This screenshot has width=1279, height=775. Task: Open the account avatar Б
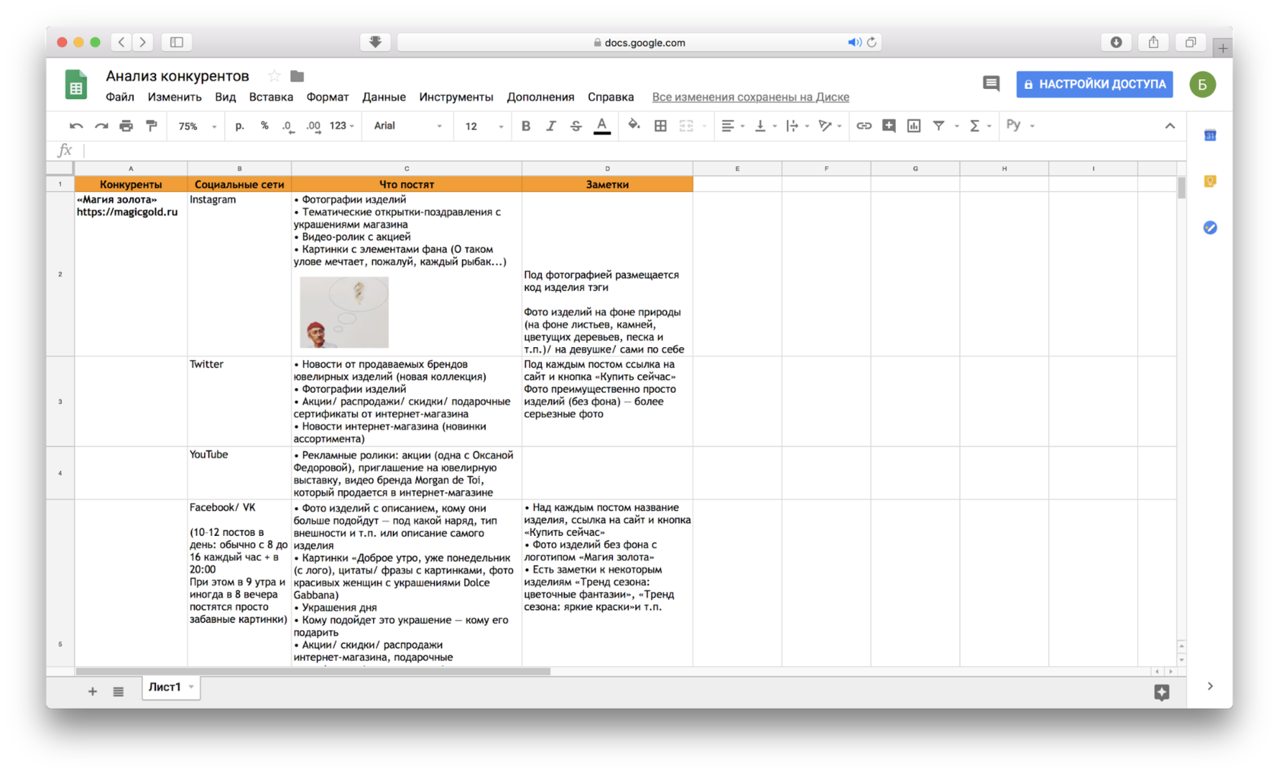(x=1202, y=85)
